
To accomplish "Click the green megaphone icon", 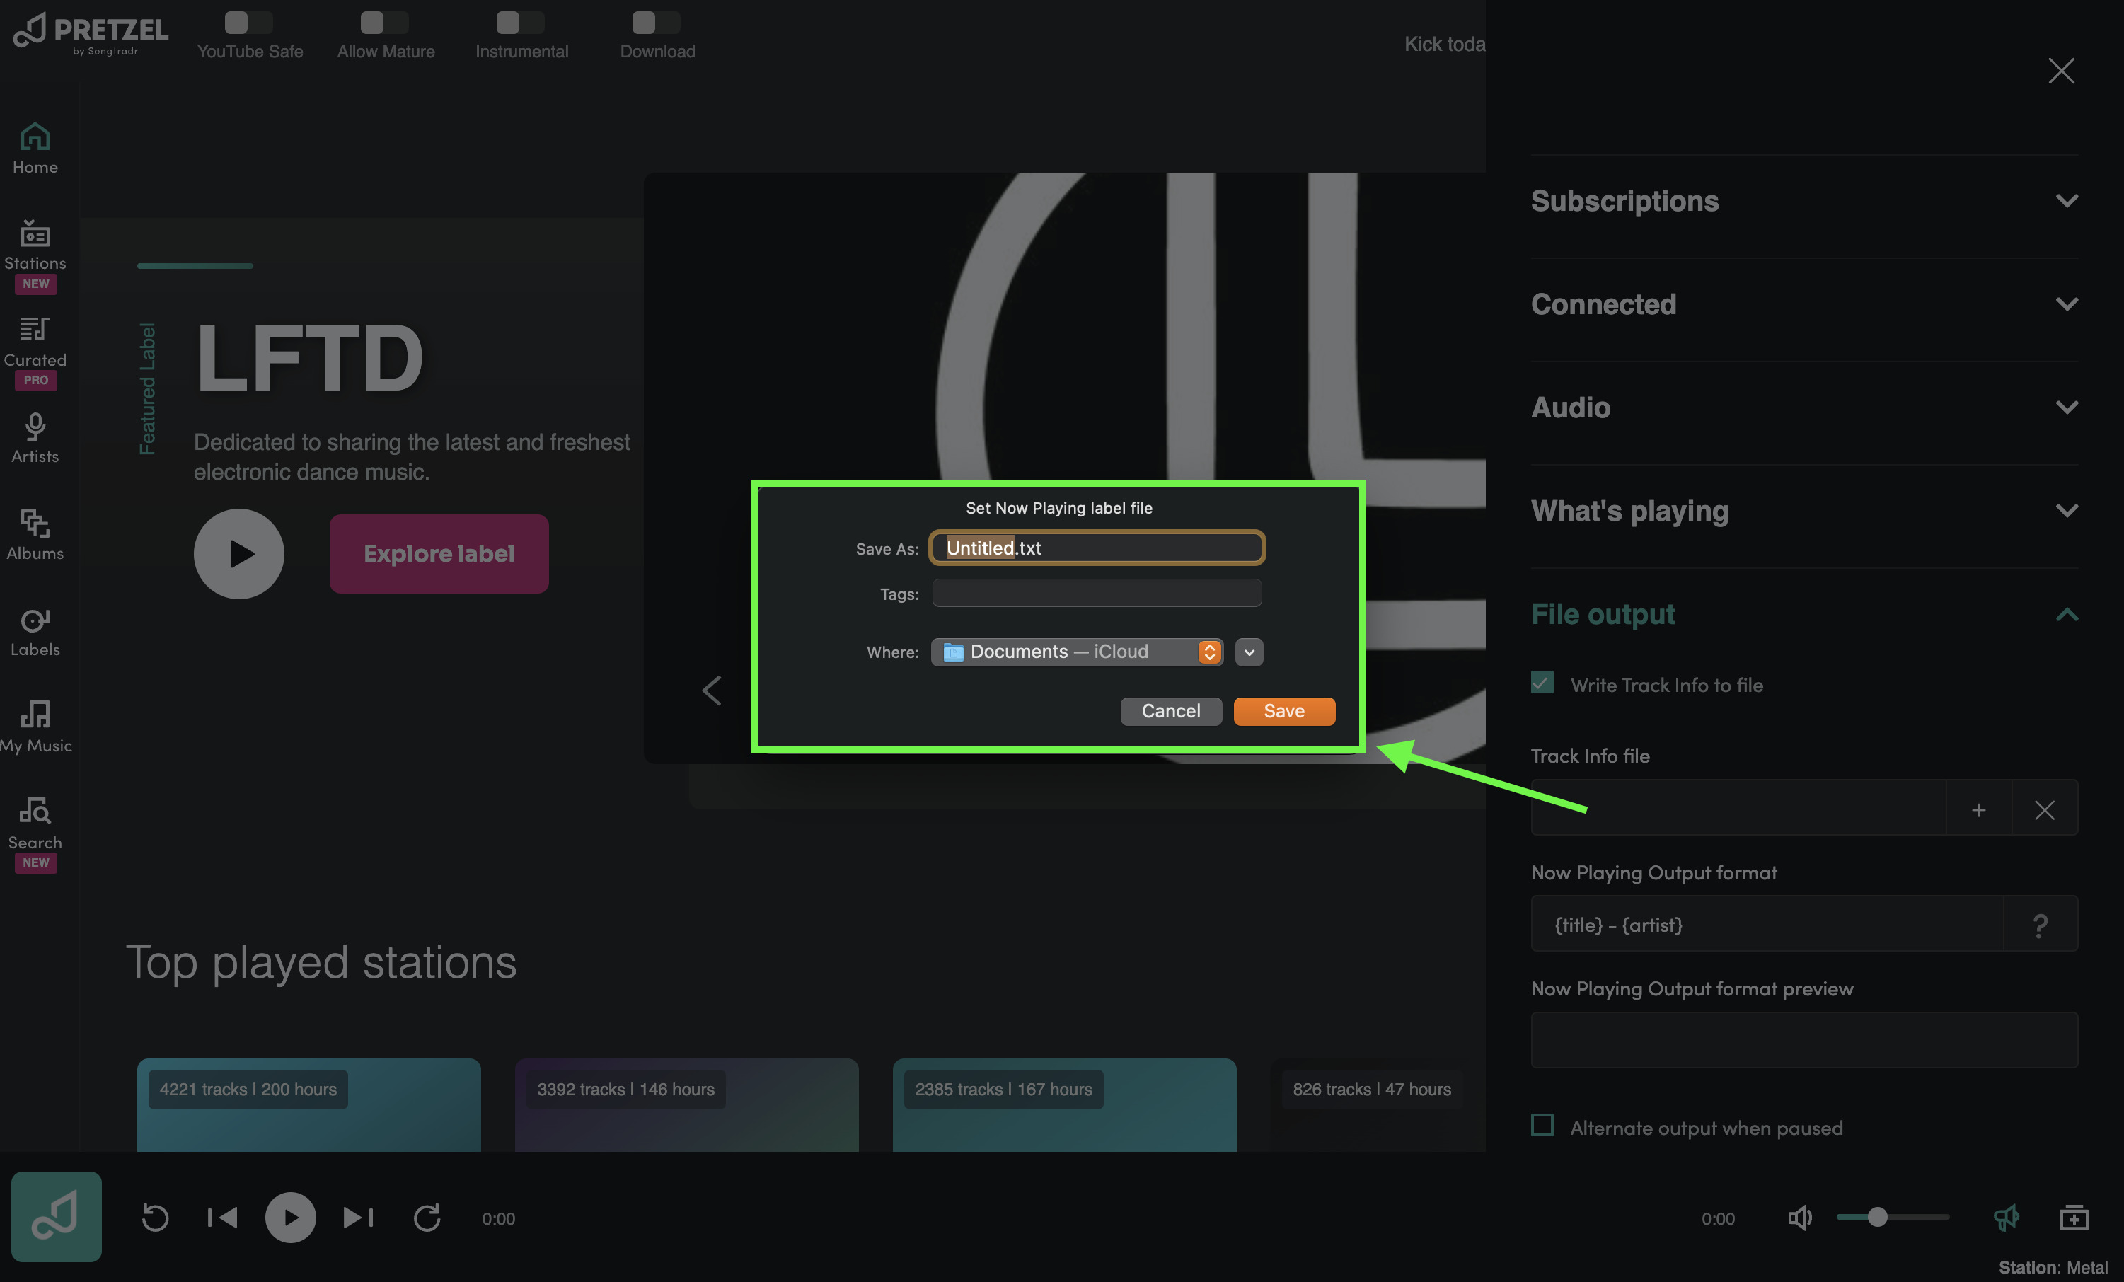I will pos(2007,1218).
